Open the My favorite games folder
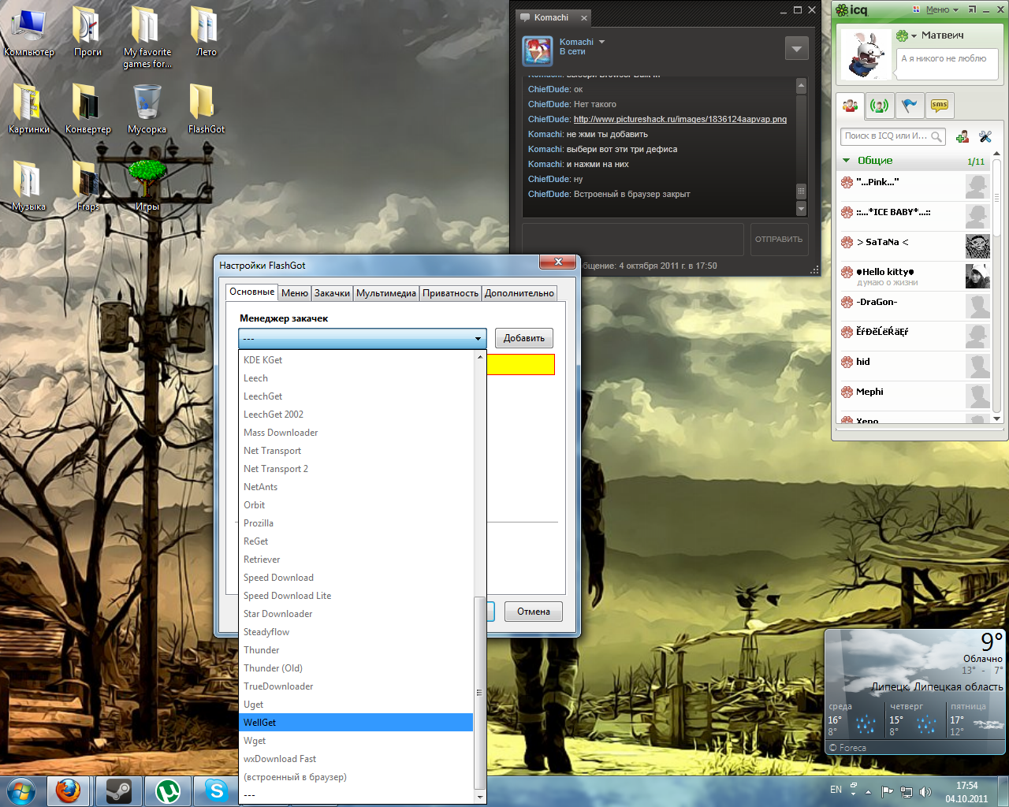 (147, 38)
